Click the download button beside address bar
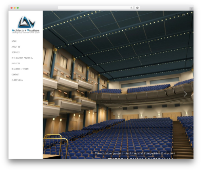This screenshot has height=171, width=202. click(137, 8)
